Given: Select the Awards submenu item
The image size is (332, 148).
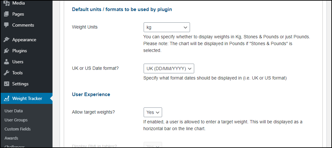Looking at the screenshot, I should click(11, 138).
